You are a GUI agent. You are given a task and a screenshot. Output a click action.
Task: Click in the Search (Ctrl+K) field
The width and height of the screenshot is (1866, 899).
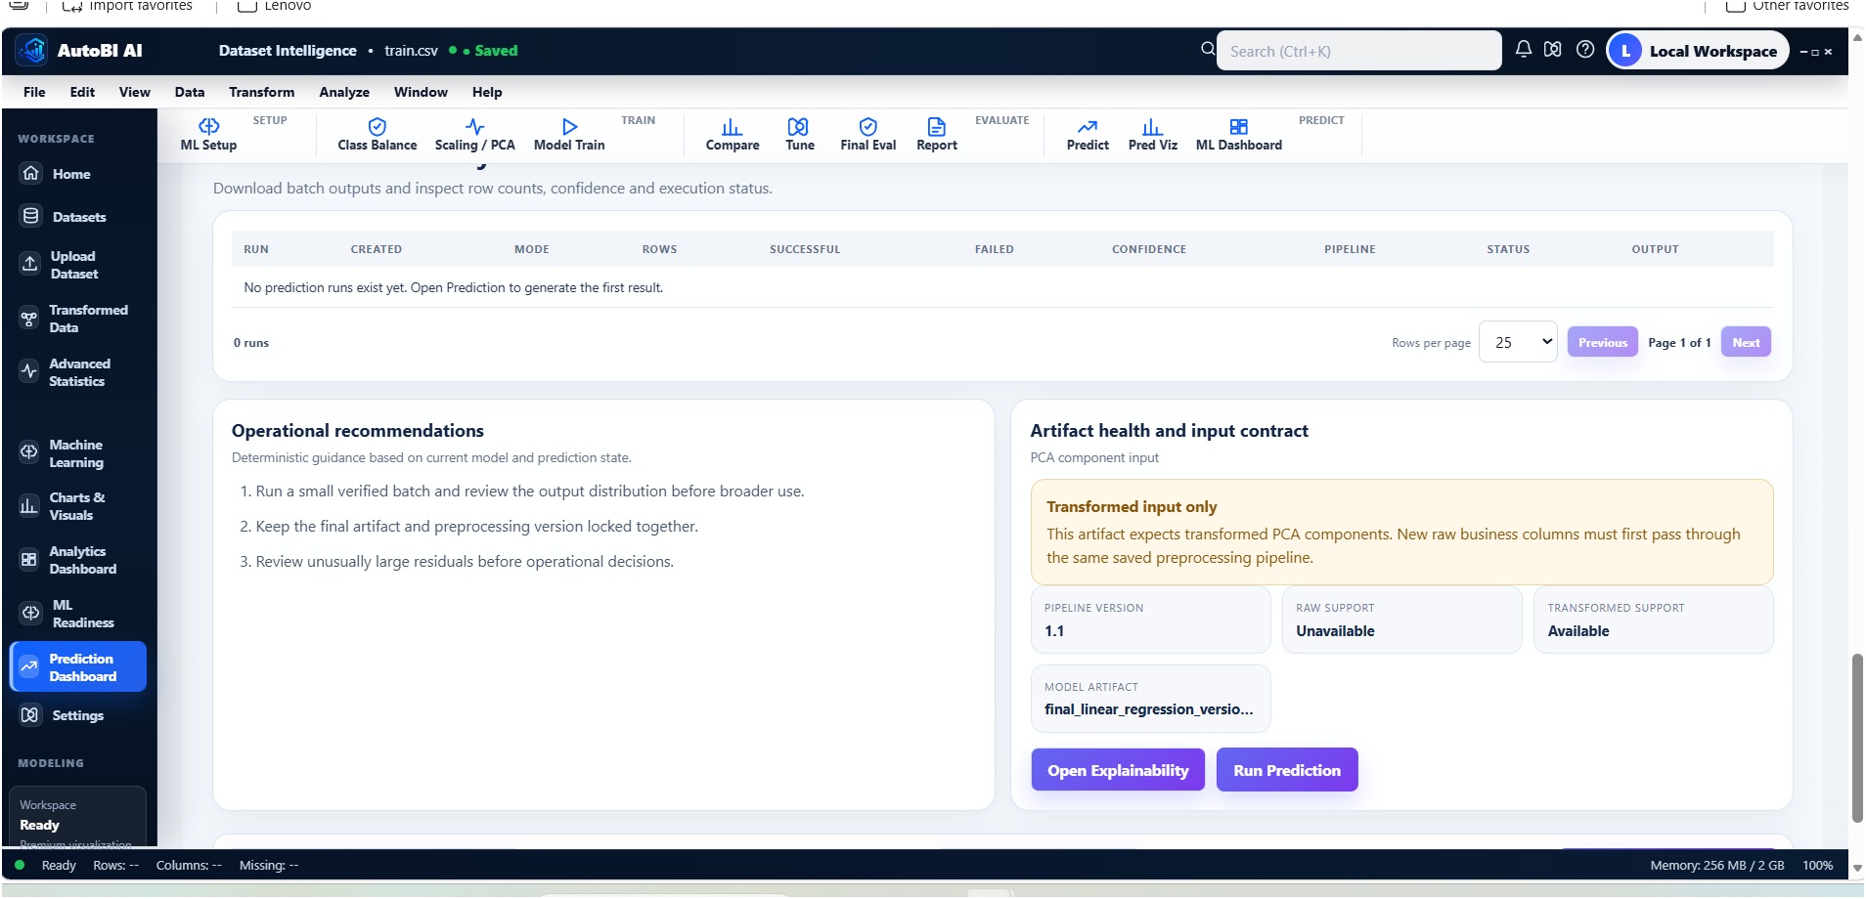pyautogui.click(x=1358, y=51)
